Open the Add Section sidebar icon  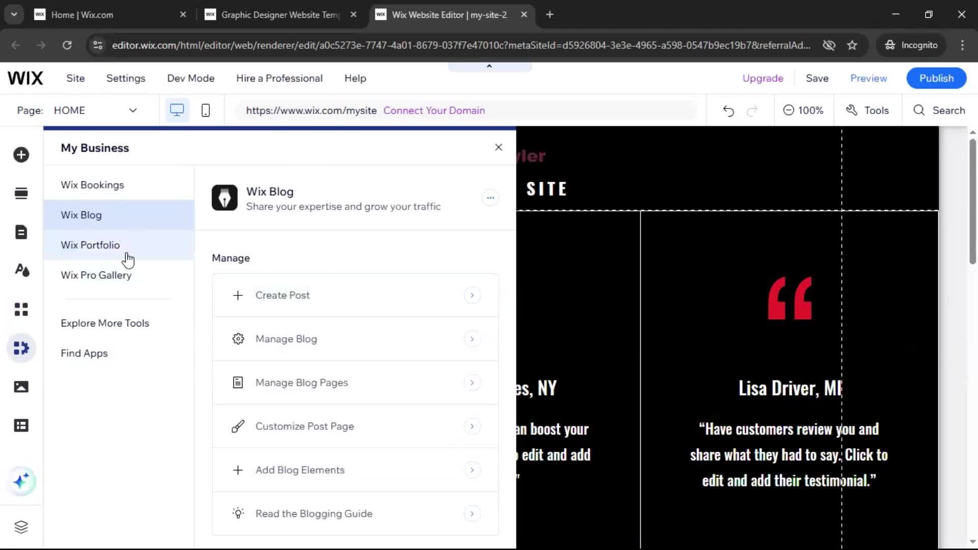click(x=21, y=194)
